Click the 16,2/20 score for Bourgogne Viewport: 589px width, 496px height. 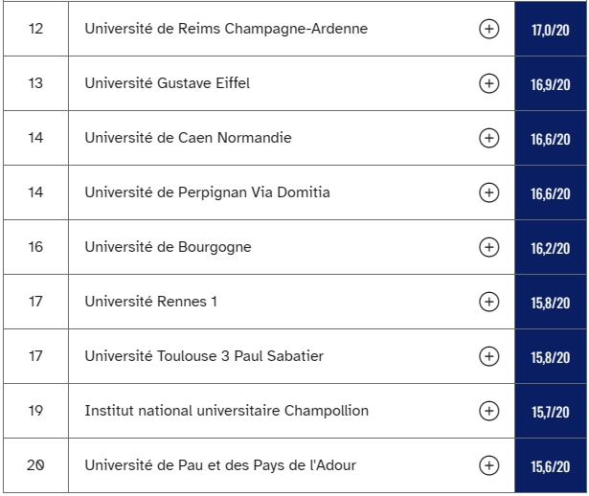pyautogui.click(x=551, y=247)
